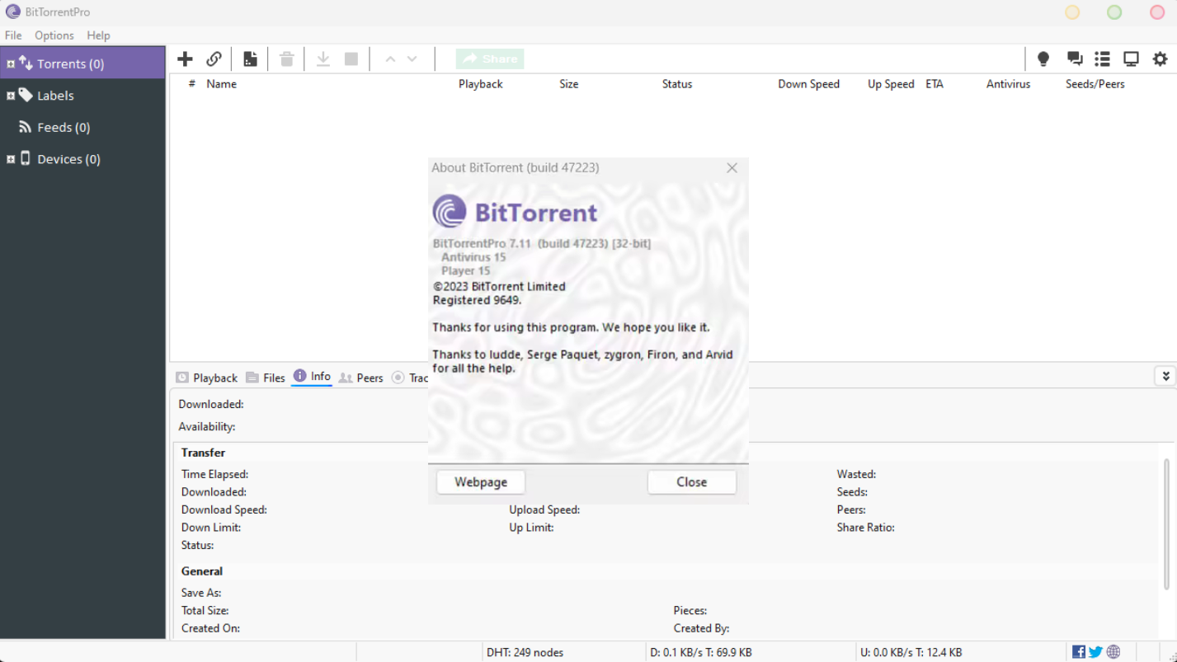Sort by the ETA column header
1177x662 pixels.
[935, 84]
